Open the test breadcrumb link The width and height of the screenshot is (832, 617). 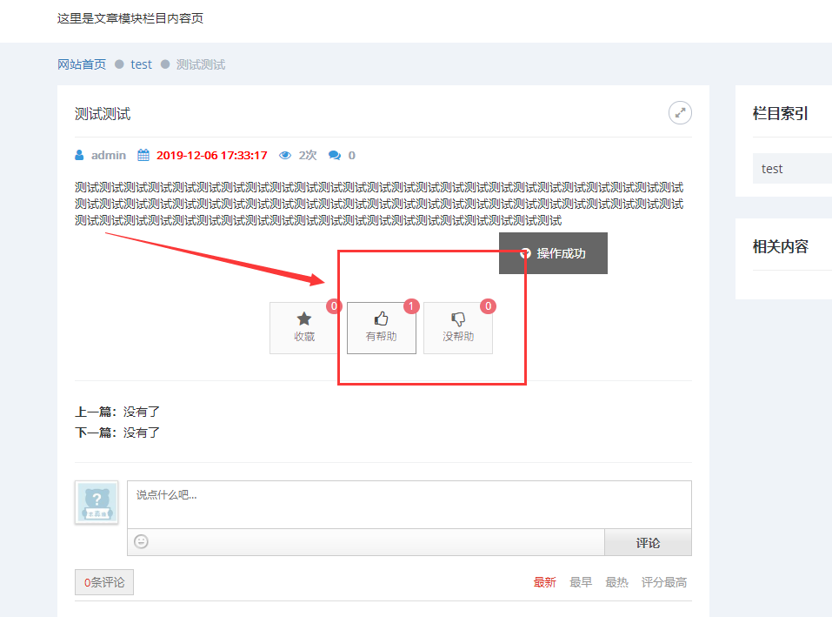[141, 64]
